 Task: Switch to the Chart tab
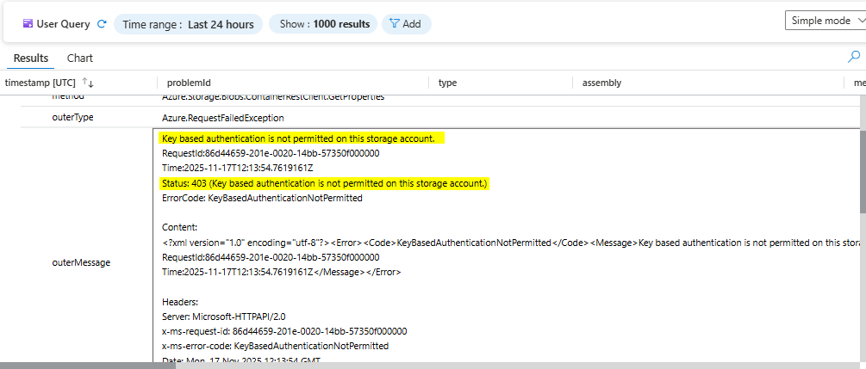pyautogui.click(x=80, y=58)
